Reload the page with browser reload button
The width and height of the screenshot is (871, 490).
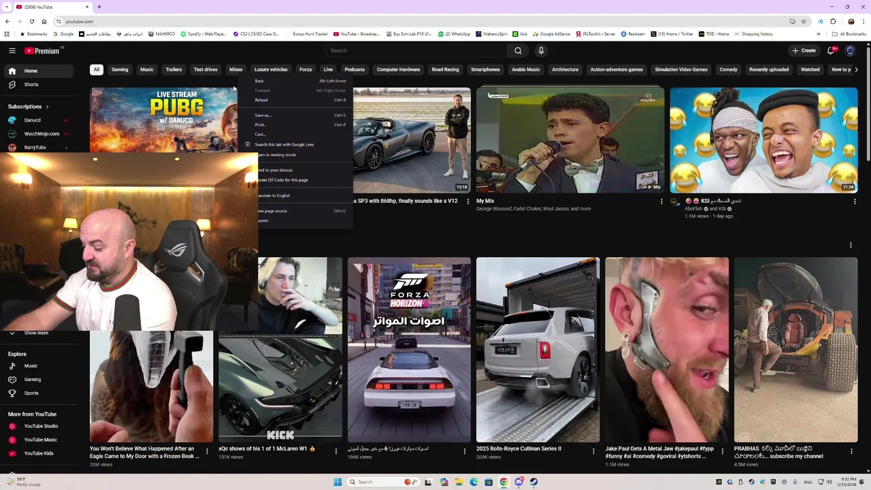tap(31, 22)
